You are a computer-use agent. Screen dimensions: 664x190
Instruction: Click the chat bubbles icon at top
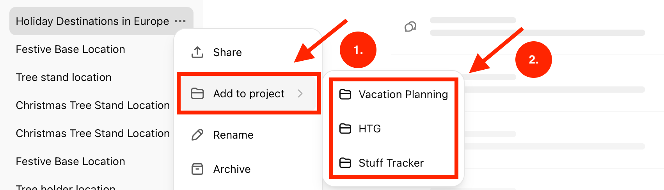coord(410,27)
